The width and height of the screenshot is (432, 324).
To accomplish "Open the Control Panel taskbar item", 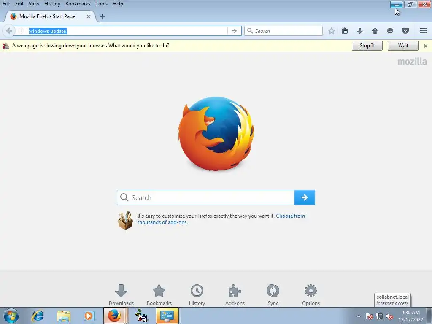I will [167, 316].
